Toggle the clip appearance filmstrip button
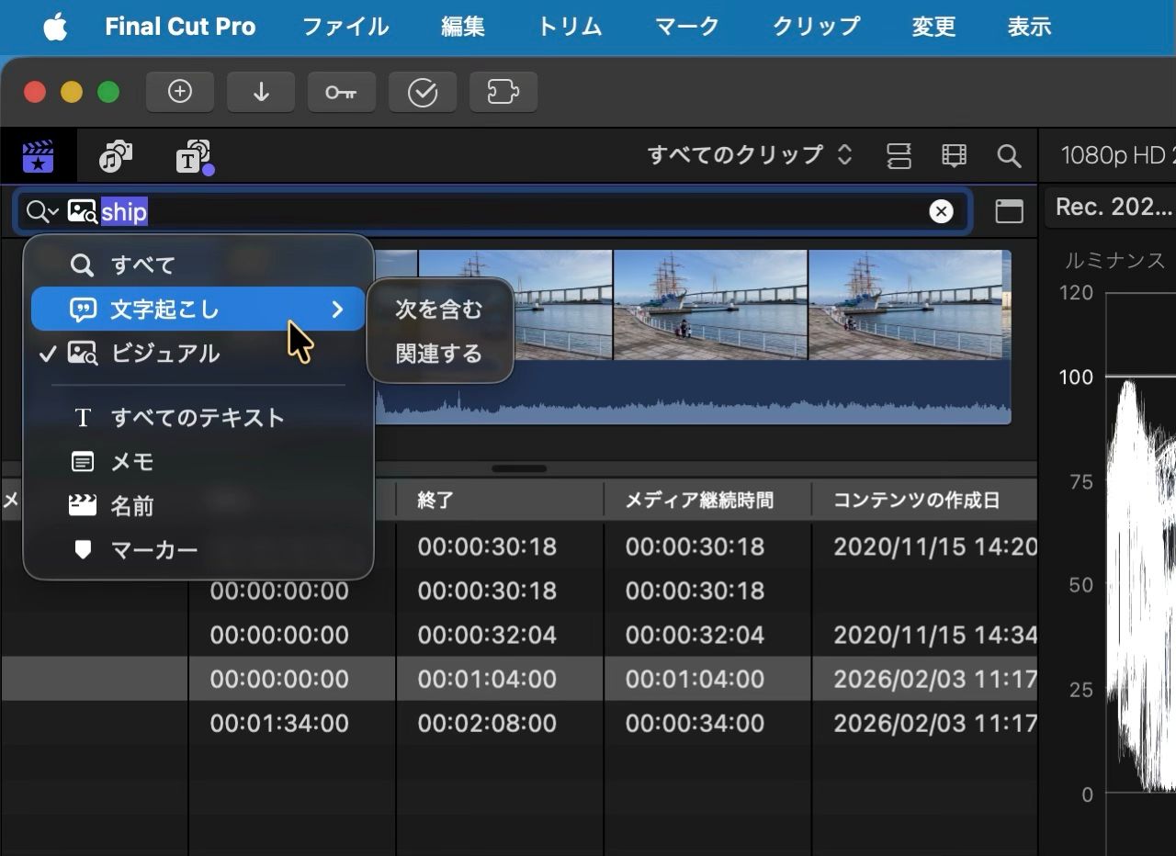The height and width of the screenshot is (856, 1176). [x=954, y=156]
